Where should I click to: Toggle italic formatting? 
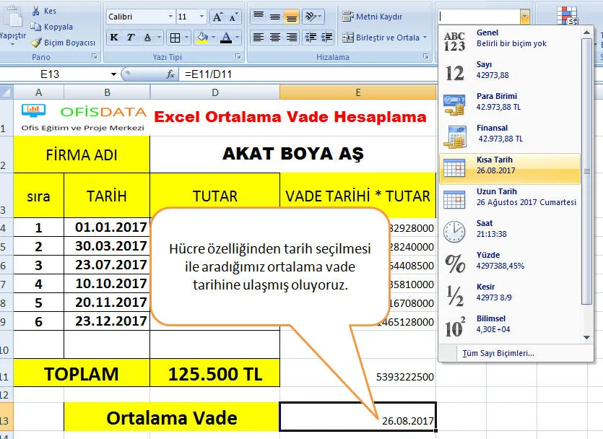[131, 38]
